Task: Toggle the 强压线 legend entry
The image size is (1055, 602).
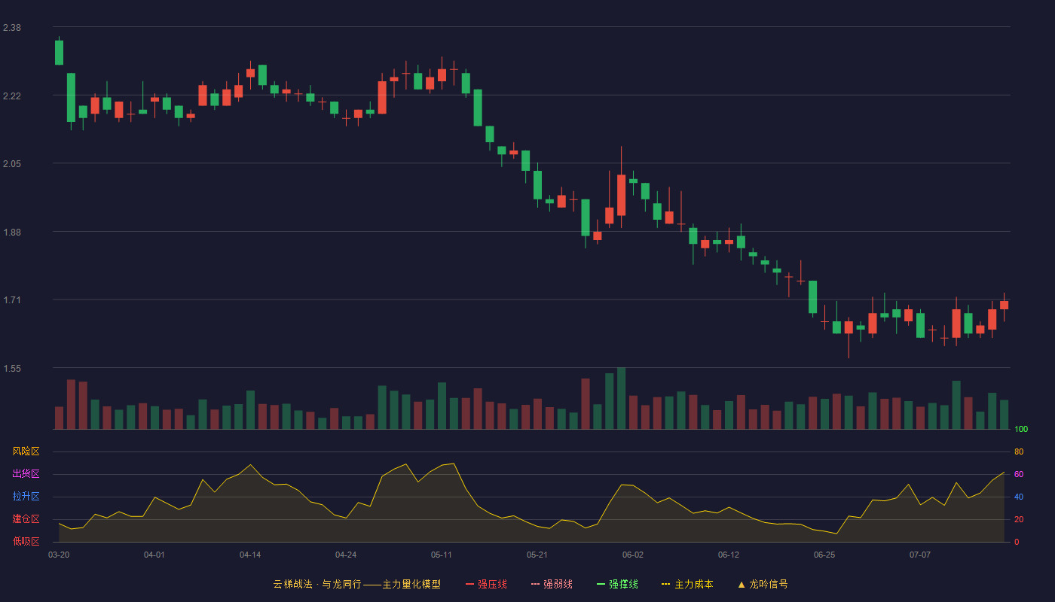Action: (486, 584)
